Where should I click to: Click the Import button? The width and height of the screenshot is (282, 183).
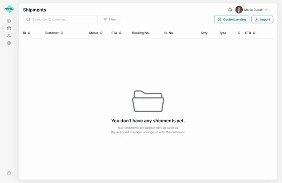point(262,20)
